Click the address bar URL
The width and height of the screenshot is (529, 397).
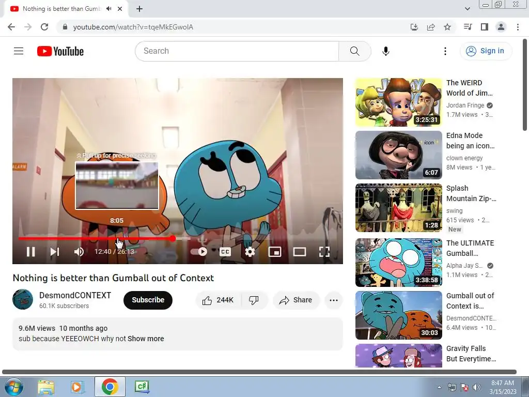[x=133, y=27]
